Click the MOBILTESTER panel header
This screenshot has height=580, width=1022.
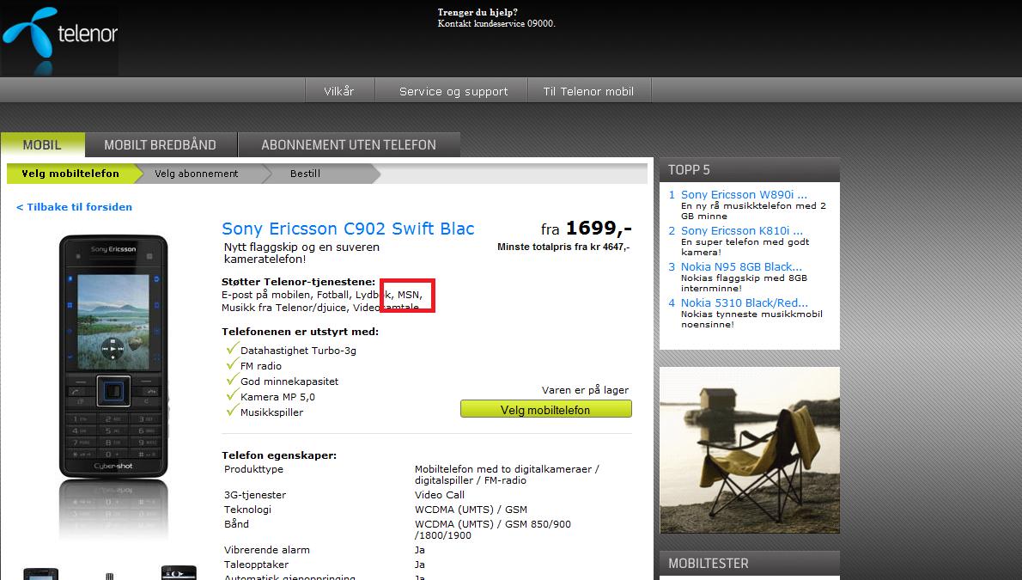750,563
